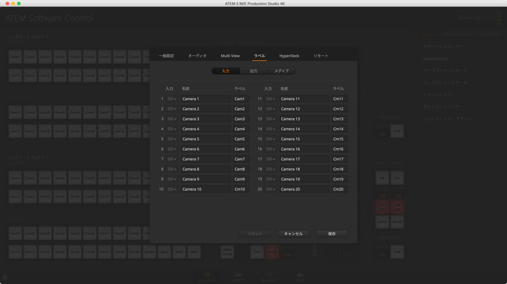Image resolution: width=507 pixels, height=284 pixels.
Task: Switch to the Multi View tab
Action: (x=230, y=56)
